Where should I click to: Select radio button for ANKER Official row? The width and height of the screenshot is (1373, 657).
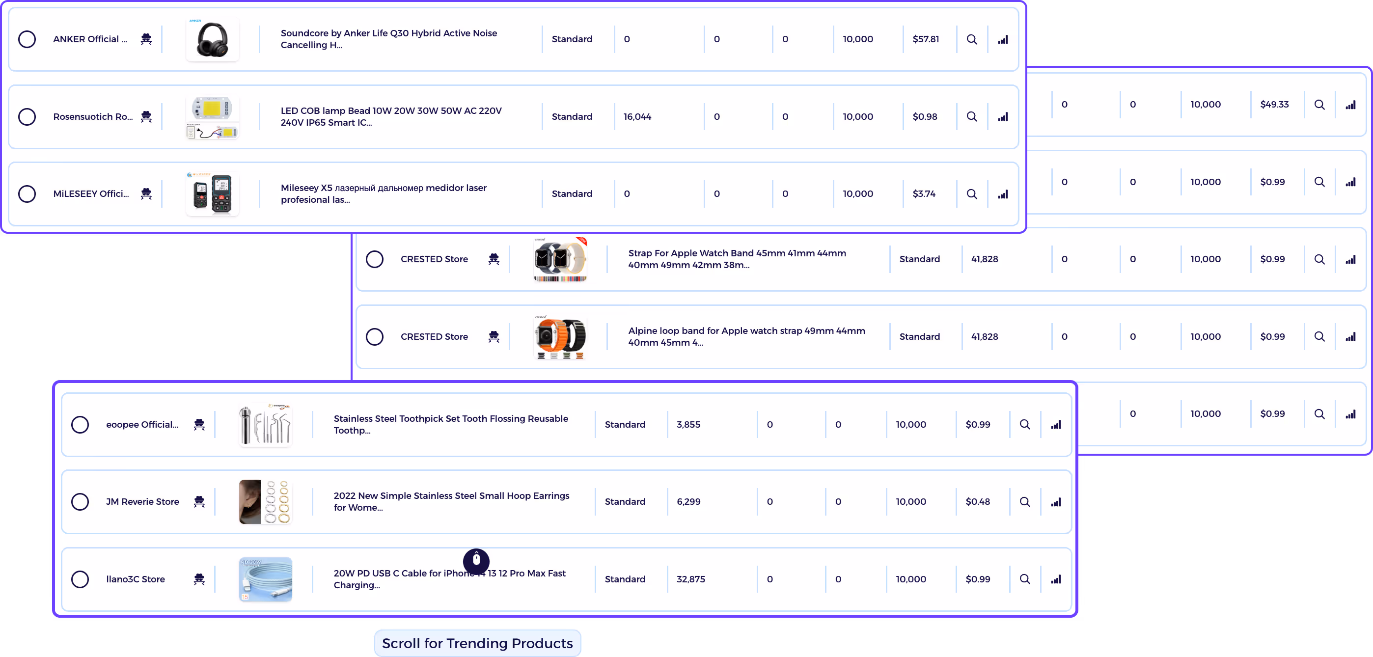coord(27,39)
